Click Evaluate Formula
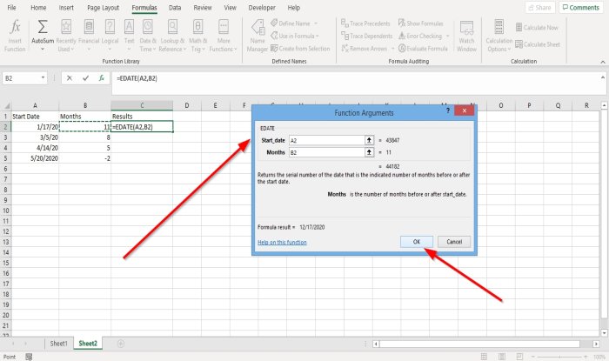Screen dimensions: 609x361 click(x=423, y=49)
